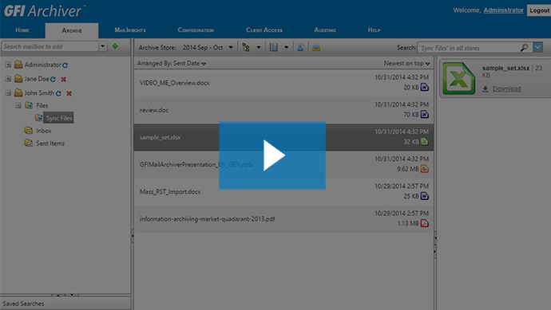This screenshot has height=310, width=551.
Task: Toggle the Newest on top order
Action: [406, 64]
